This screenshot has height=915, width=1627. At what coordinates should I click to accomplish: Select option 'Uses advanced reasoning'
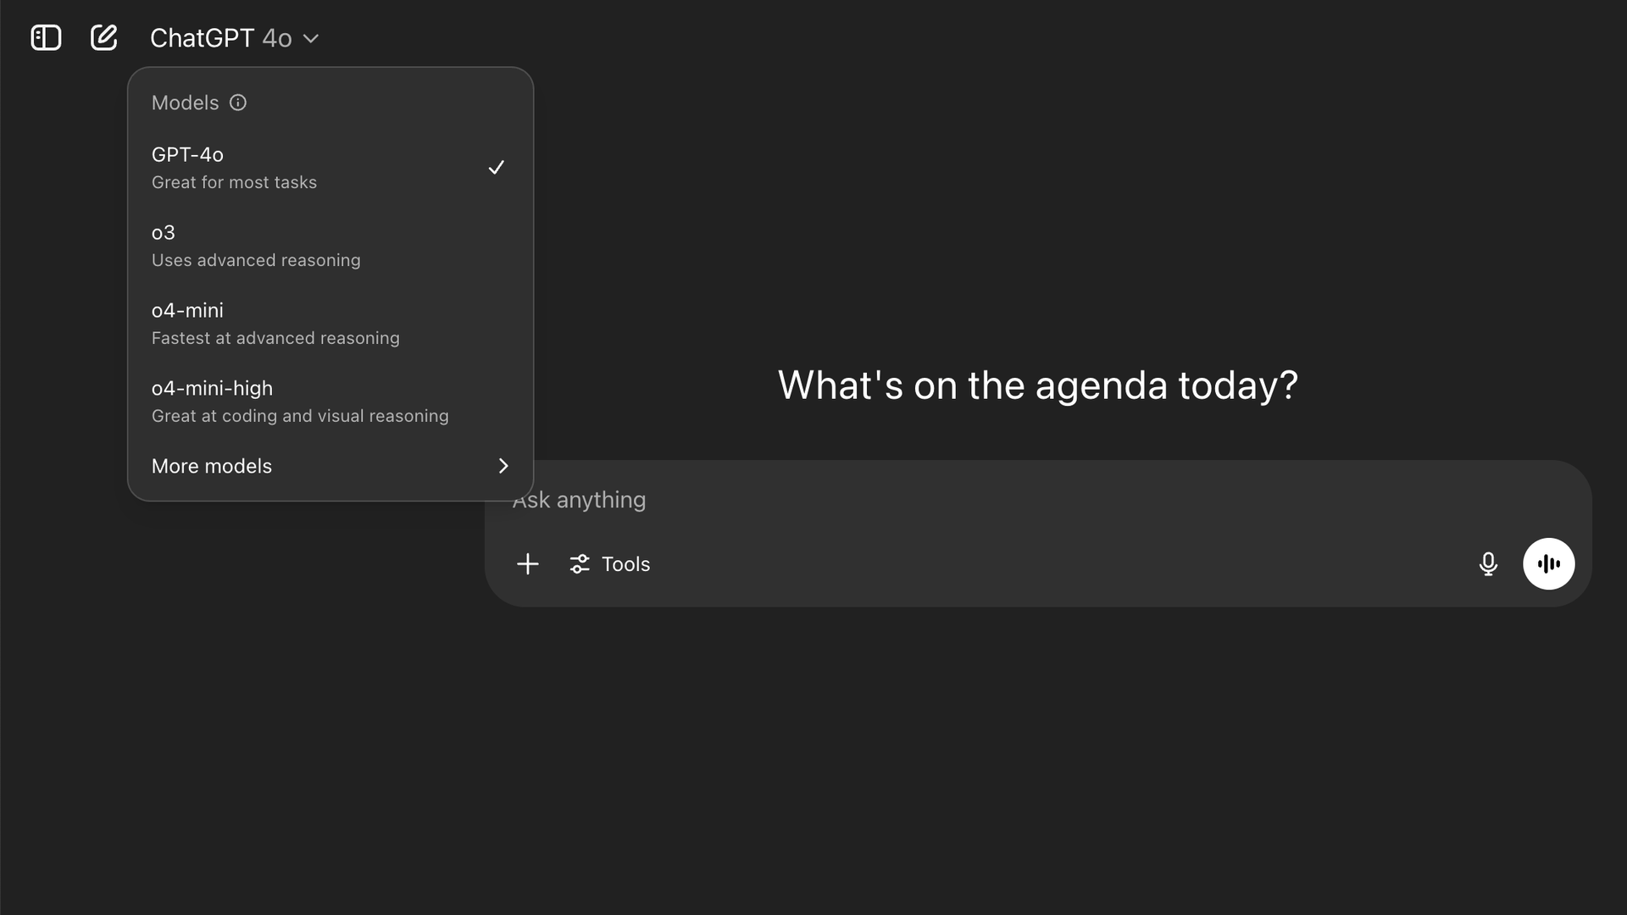pyautogui.click(x=256, y=260)
